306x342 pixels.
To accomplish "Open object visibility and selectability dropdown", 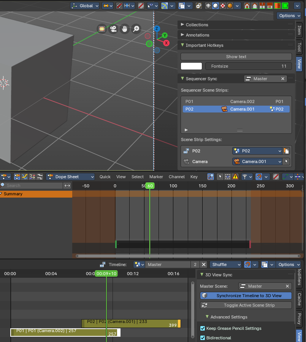I will pyautogui.click(x=152, y=6).
